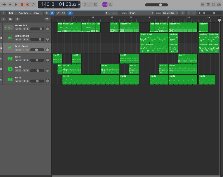Click the New Track plus button

tap(4, 19)
